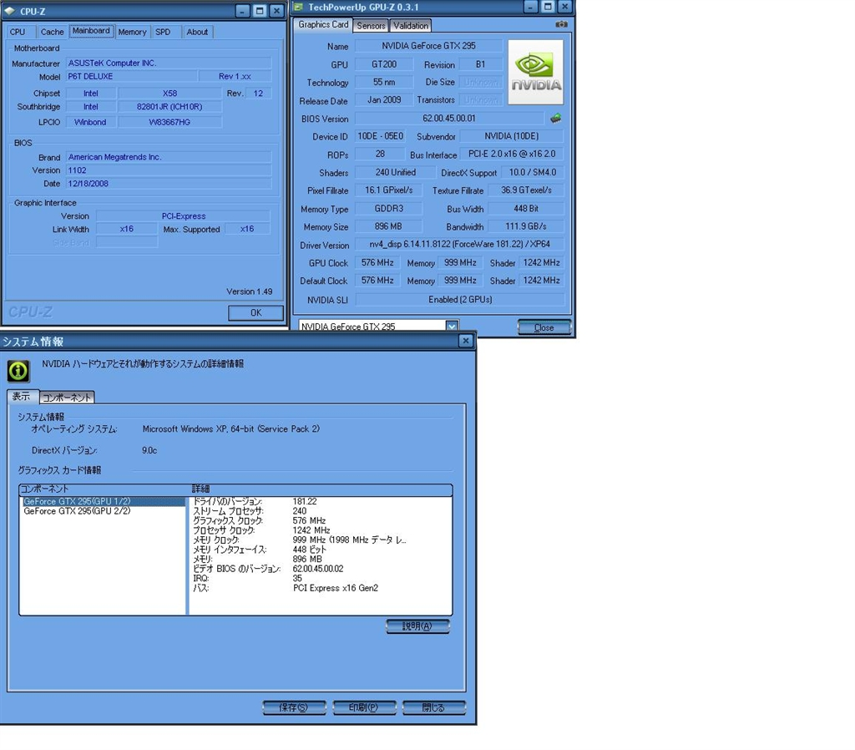Screen dimensions: 855x750
Task: Click the 印刷(P) print button
Action: (x=364, y=707)
